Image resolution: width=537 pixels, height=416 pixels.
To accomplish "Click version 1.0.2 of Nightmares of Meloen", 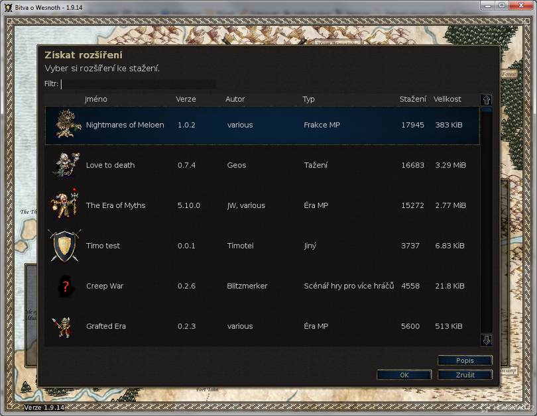I will tap(186, 125).
